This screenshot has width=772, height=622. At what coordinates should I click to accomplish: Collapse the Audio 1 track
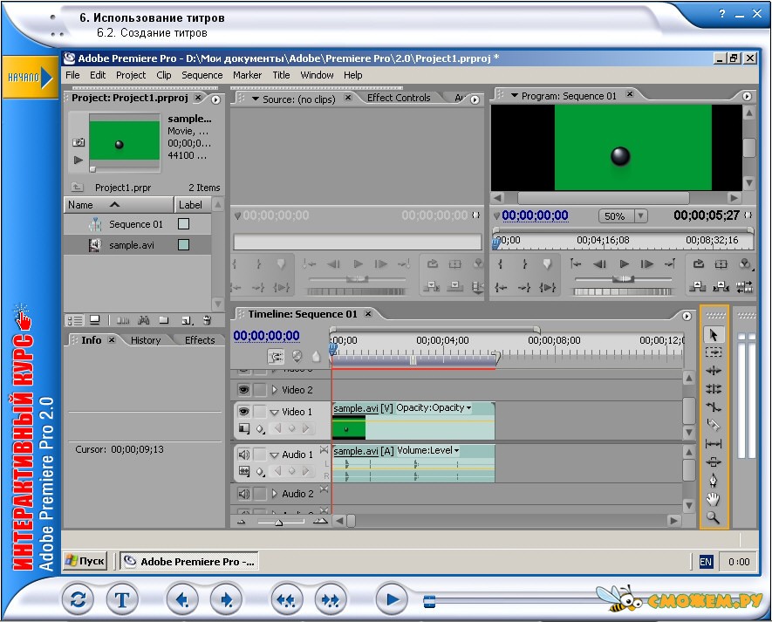tap(274, 455)
